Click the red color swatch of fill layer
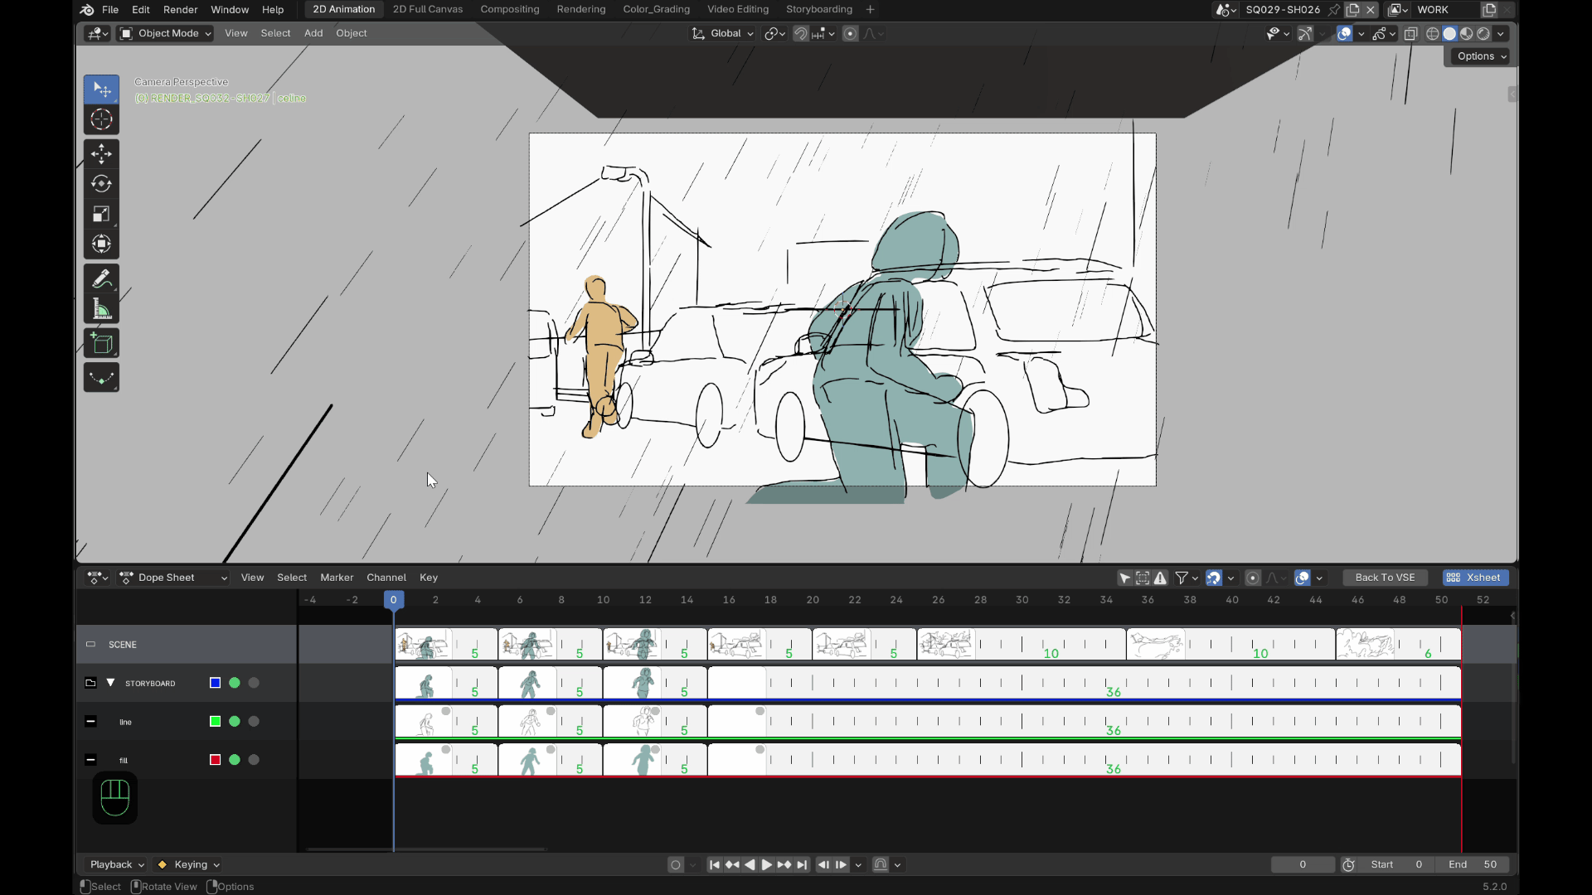1592x895 pixels. click(215, 760)
